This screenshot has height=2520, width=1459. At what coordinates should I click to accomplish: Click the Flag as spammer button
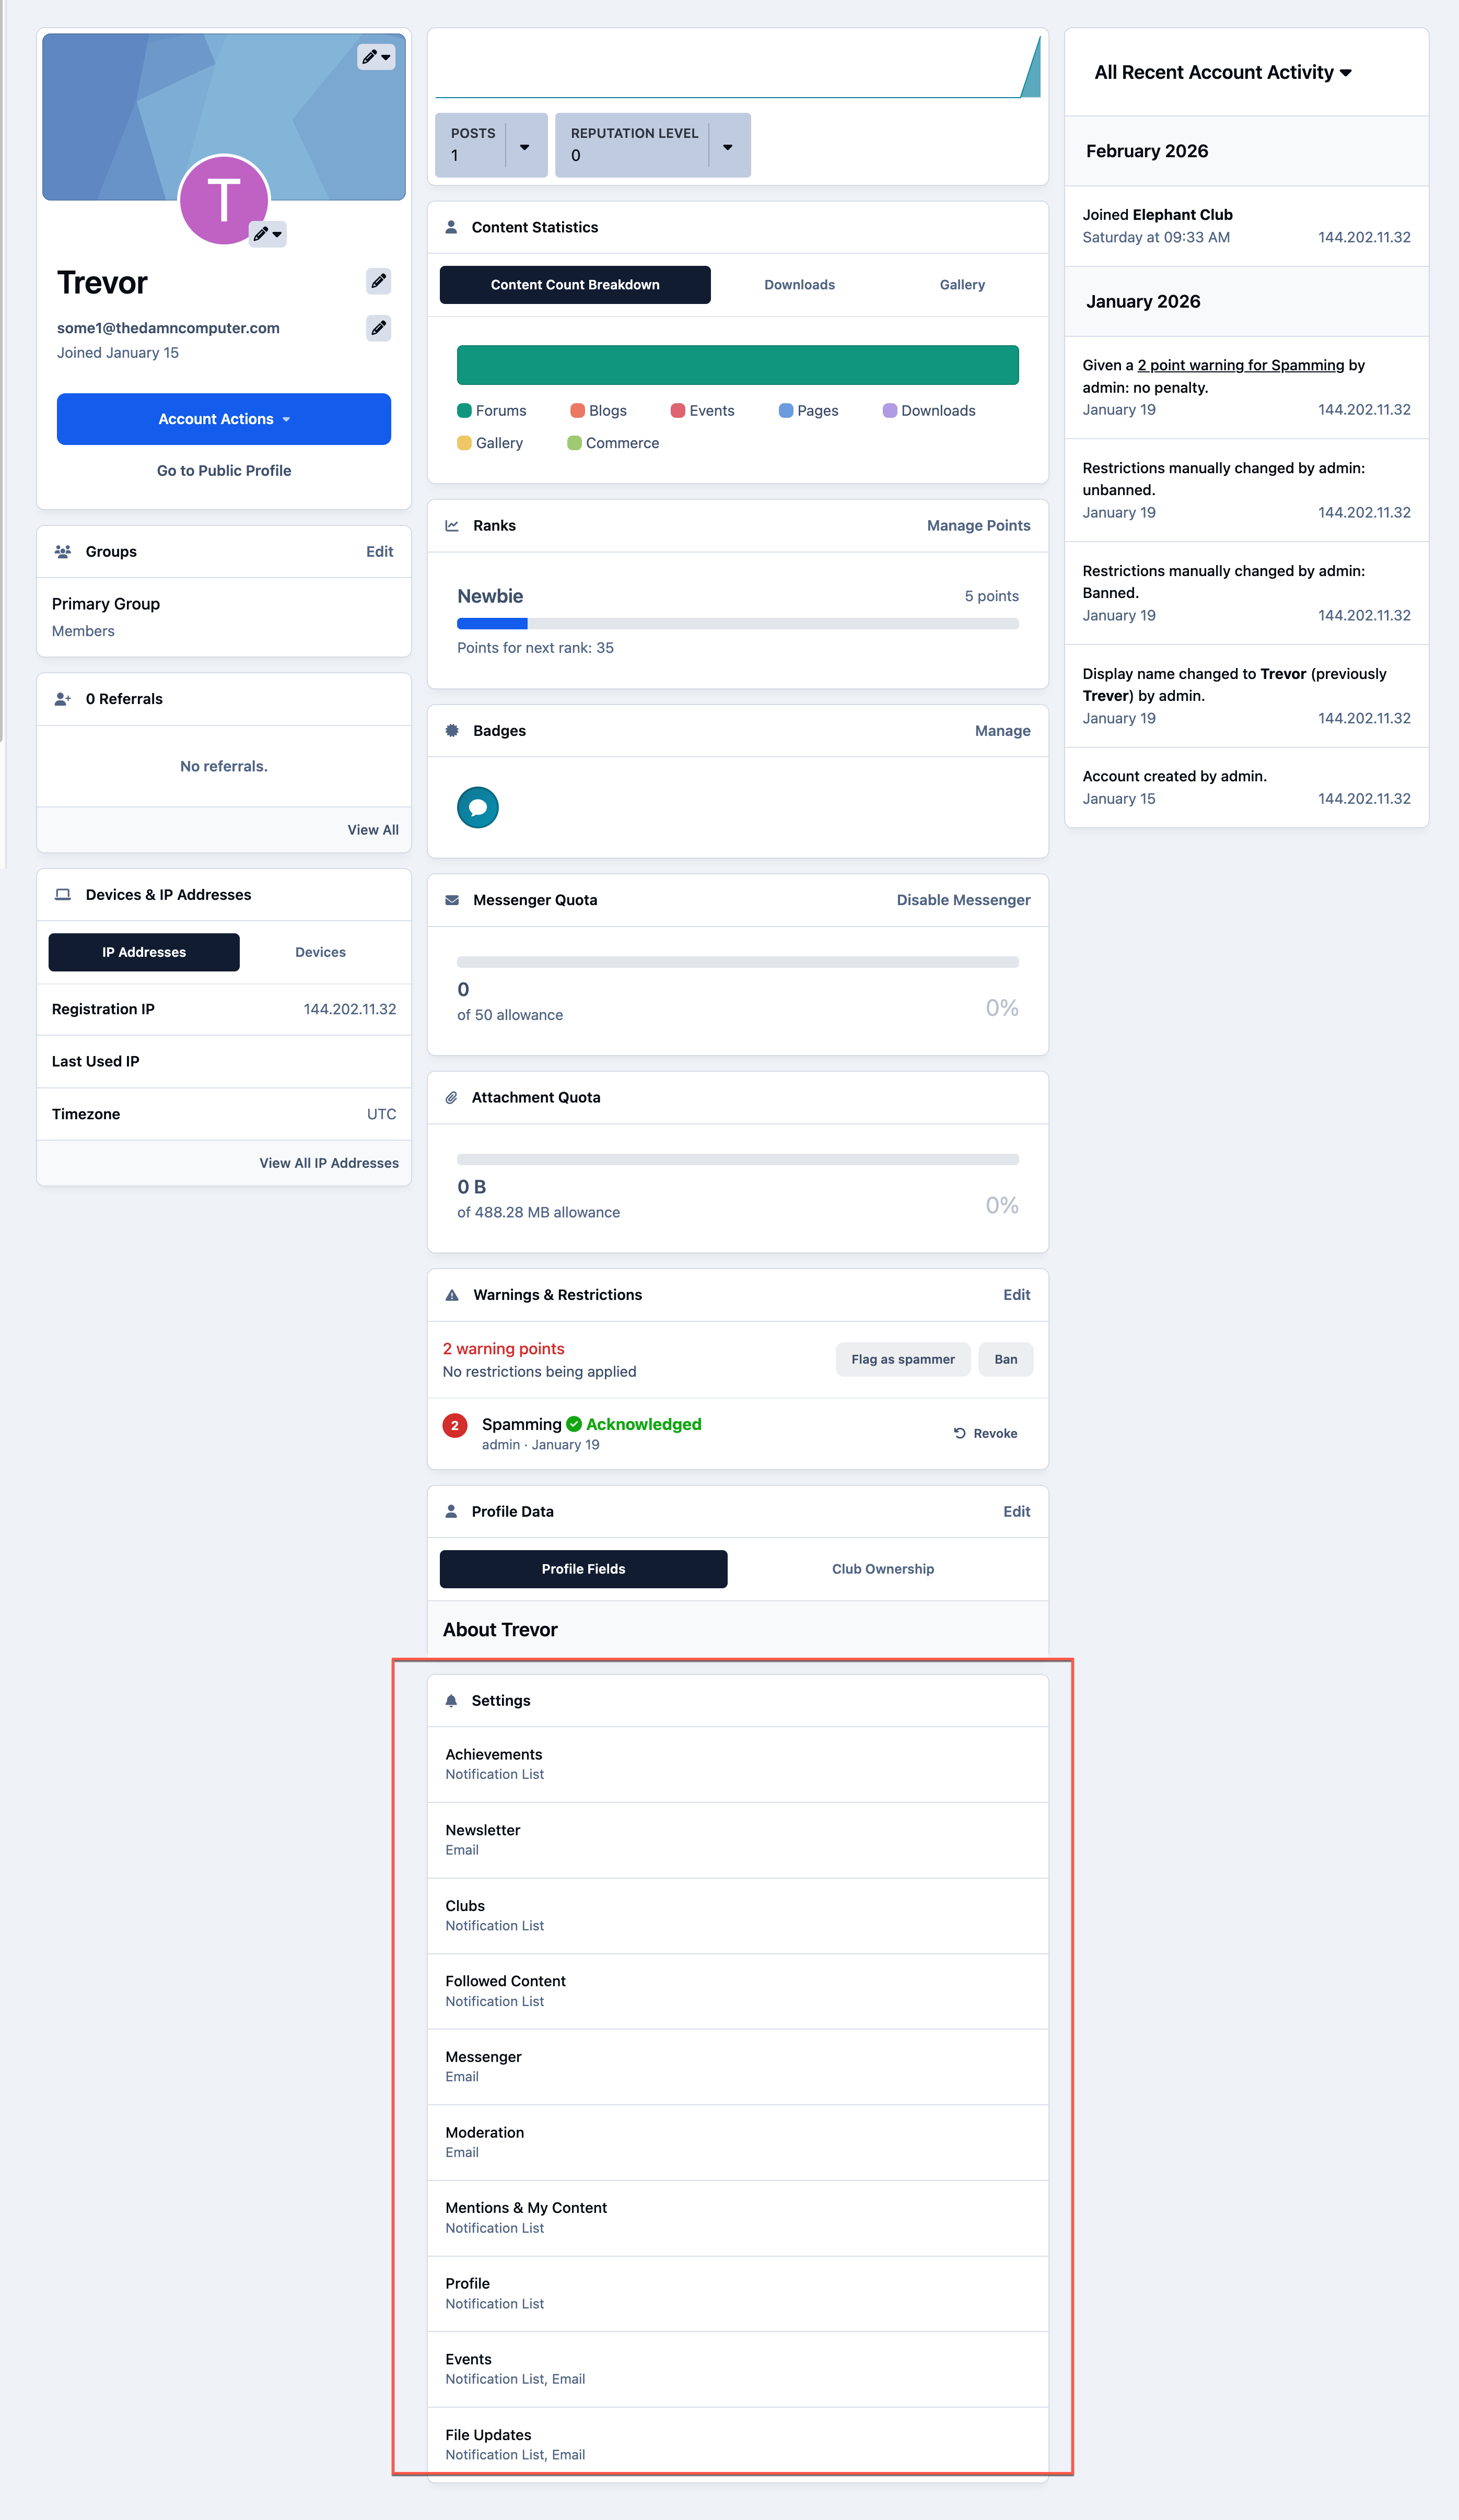click(903, 1359)
